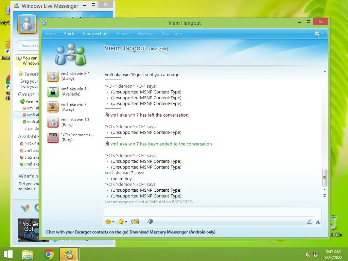Open the emoticon picker smiley icon
Image resolution: width=348 pixels, height=261 pixels.
[x=108, y=222]
